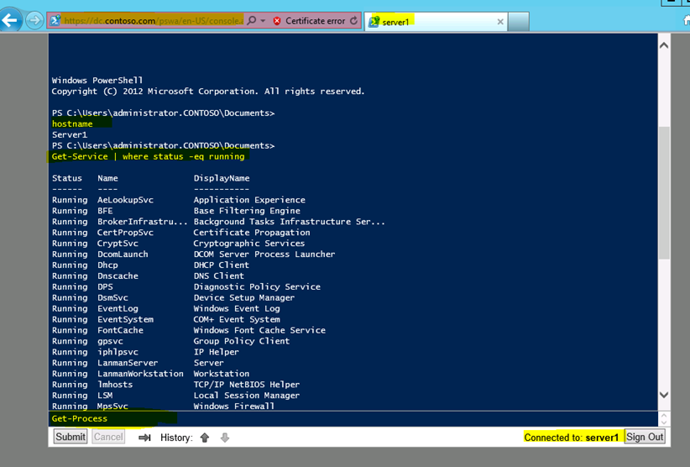Image resolution: width=690 pixels, height=467 pixels.
Task: Click 'BrokerInfrastru...' service name
Action: point(142,222)
